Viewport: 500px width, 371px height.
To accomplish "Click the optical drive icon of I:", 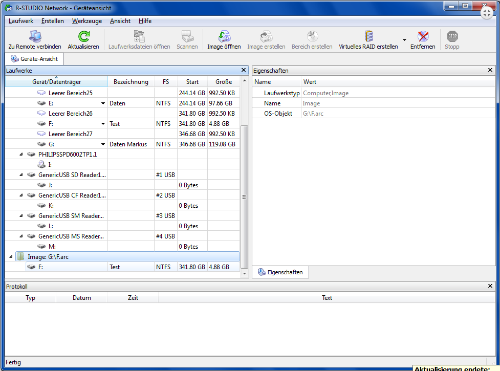I will 41,164.
